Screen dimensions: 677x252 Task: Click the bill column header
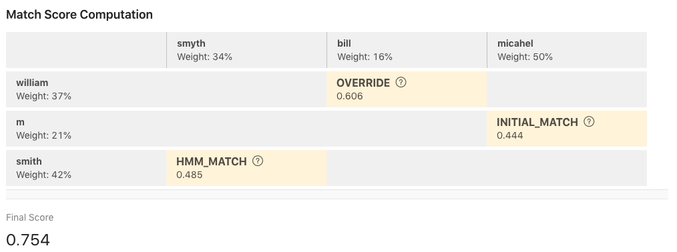point(407,50)
